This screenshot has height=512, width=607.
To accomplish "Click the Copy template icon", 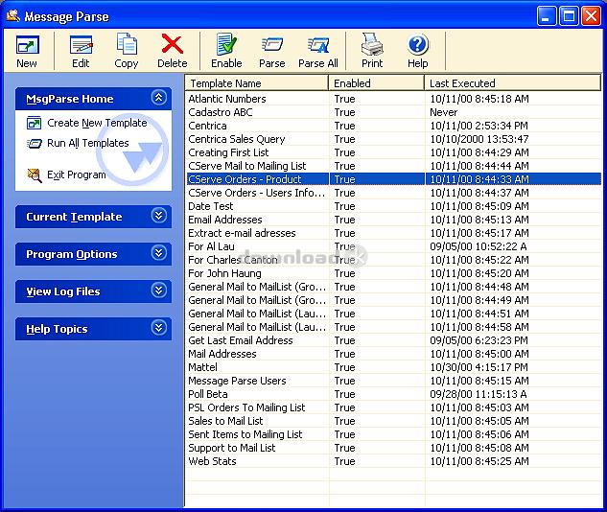I will pyautogui.click(x=127, y=46).
